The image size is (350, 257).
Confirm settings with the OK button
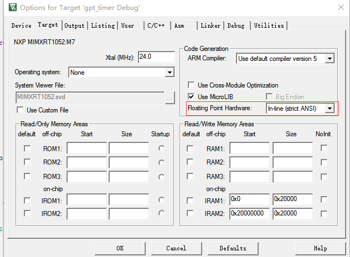pos(120,248)
